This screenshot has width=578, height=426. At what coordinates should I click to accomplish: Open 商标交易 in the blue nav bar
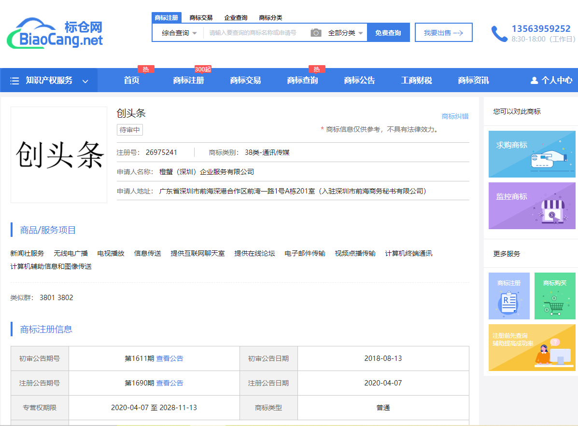pyautogui.click(x=245, y=80)
